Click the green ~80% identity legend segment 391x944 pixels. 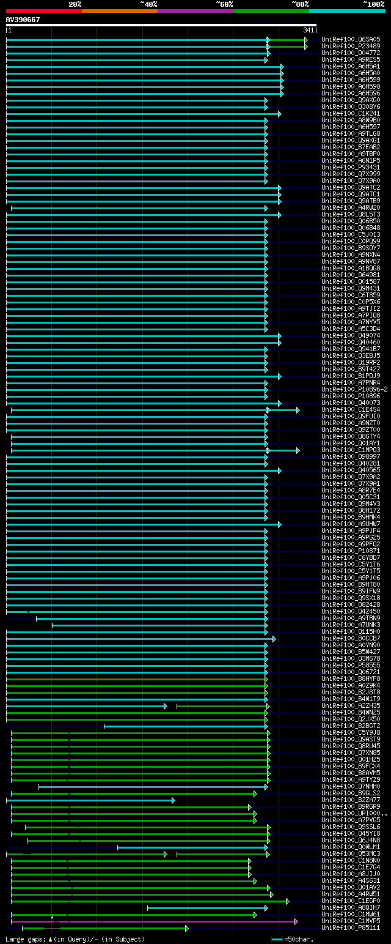[271, 11]
